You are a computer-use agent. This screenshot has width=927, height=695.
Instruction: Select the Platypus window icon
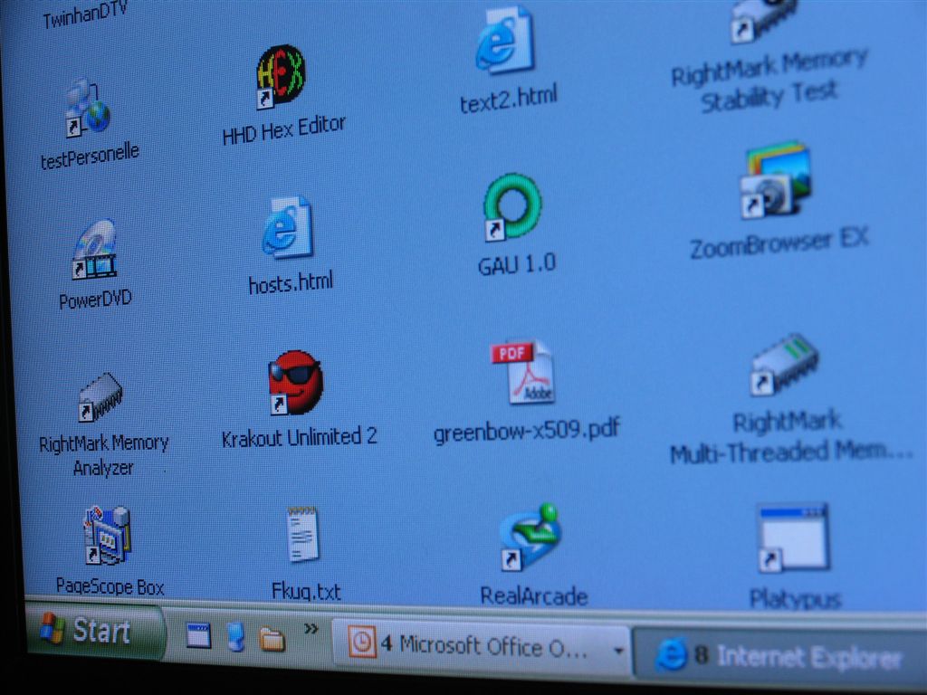coord(793,538)
